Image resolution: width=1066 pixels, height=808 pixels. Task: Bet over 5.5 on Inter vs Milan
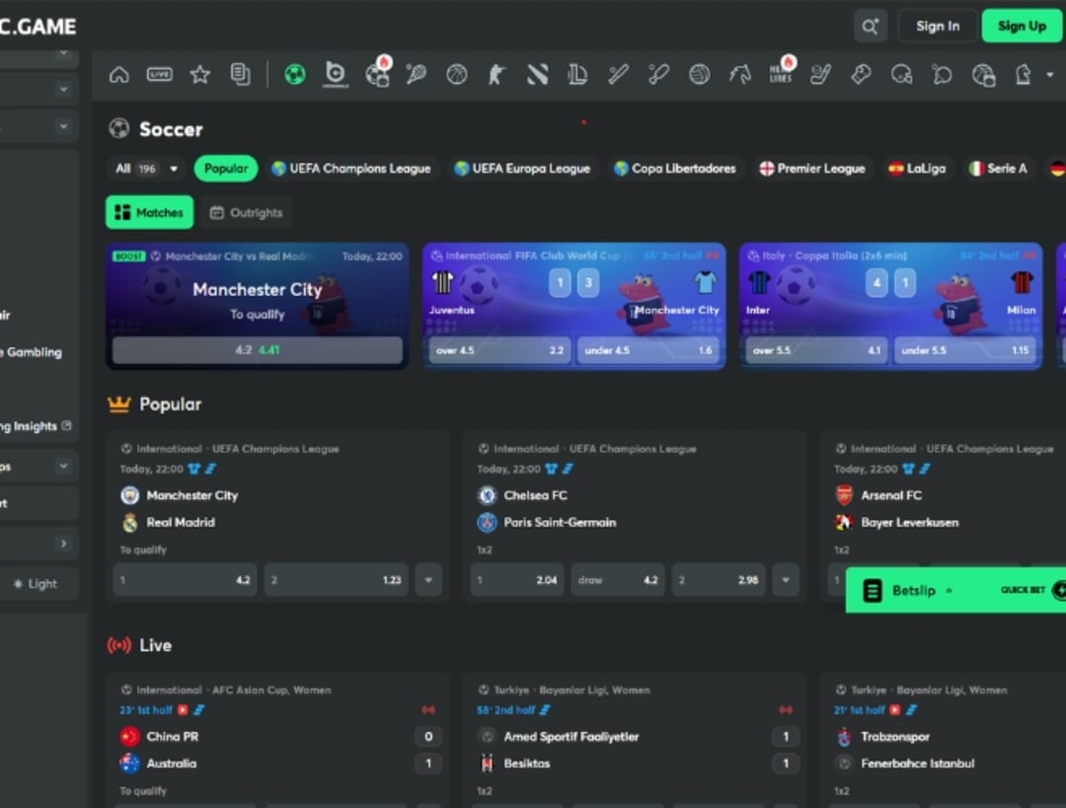pyautogui.click(x=816, y=350)
